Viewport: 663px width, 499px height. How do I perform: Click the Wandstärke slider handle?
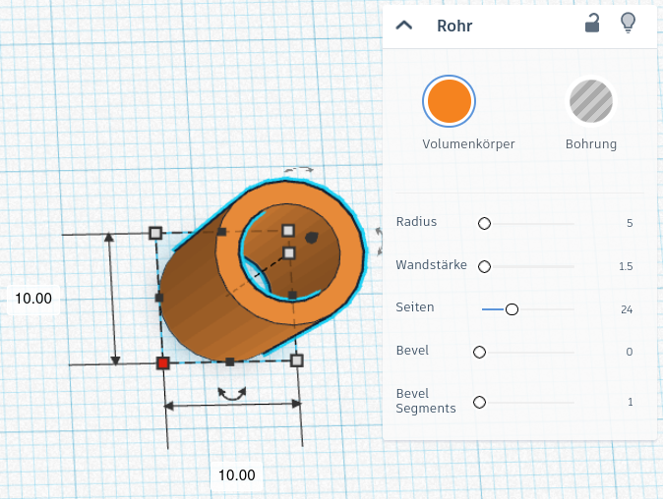tap(485, 266)
